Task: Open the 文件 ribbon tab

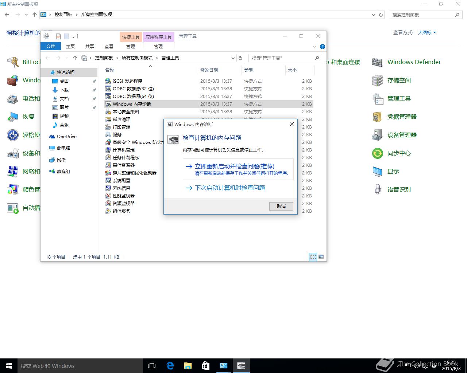Action: click(51, 46)
